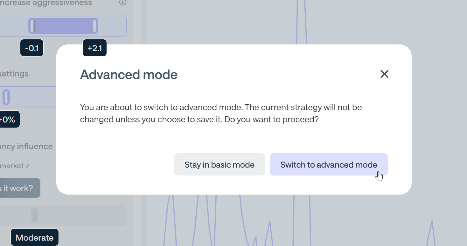
Task: Click the right handle of aggressiveness range slider
Action: coord(94,26)
